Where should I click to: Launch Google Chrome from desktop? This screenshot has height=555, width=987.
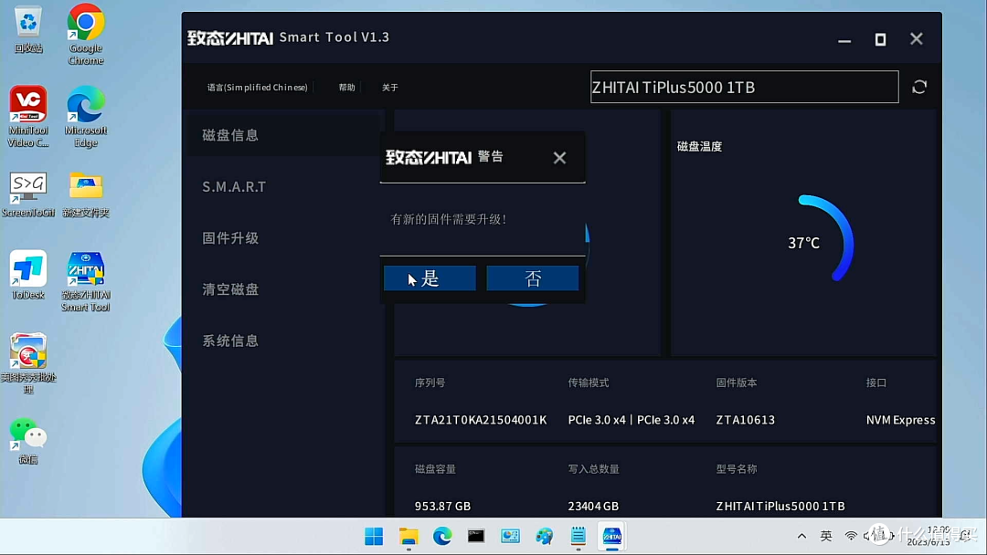86,35
